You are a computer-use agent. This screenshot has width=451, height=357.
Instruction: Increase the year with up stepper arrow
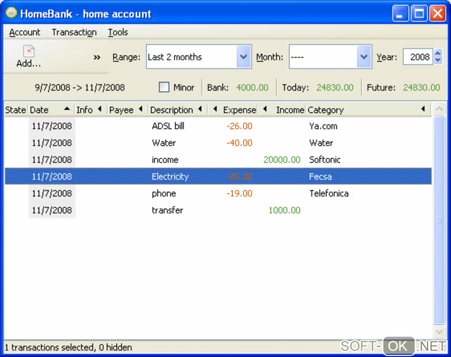438,53
